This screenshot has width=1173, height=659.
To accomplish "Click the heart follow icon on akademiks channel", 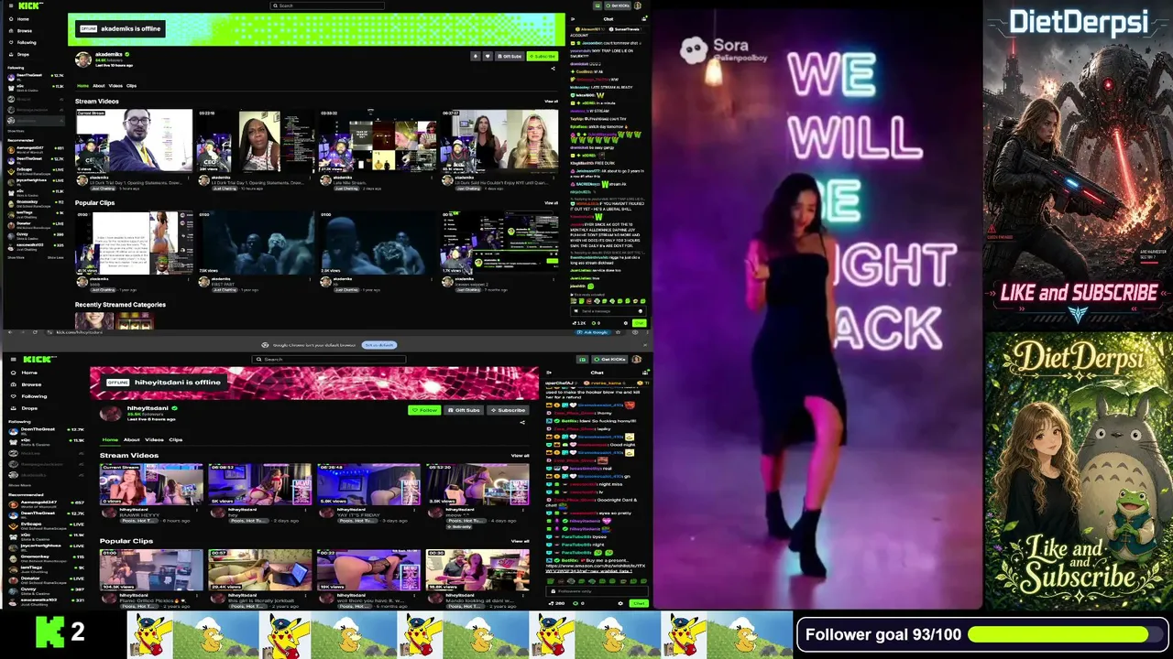I will point(487,56).
